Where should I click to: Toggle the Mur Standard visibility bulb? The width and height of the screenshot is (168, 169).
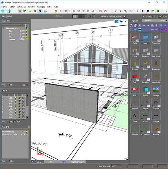(27, 132)
